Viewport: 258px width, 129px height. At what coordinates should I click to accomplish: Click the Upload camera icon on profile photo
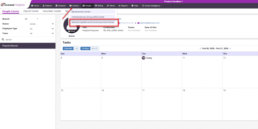click(69, 31)
